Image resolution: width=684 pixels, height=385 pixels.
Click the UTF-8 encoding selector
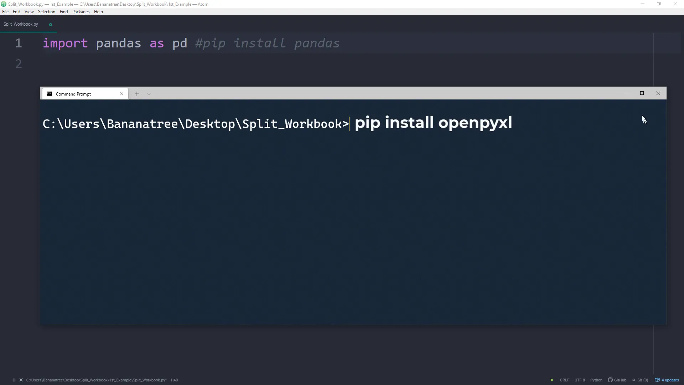580,380
